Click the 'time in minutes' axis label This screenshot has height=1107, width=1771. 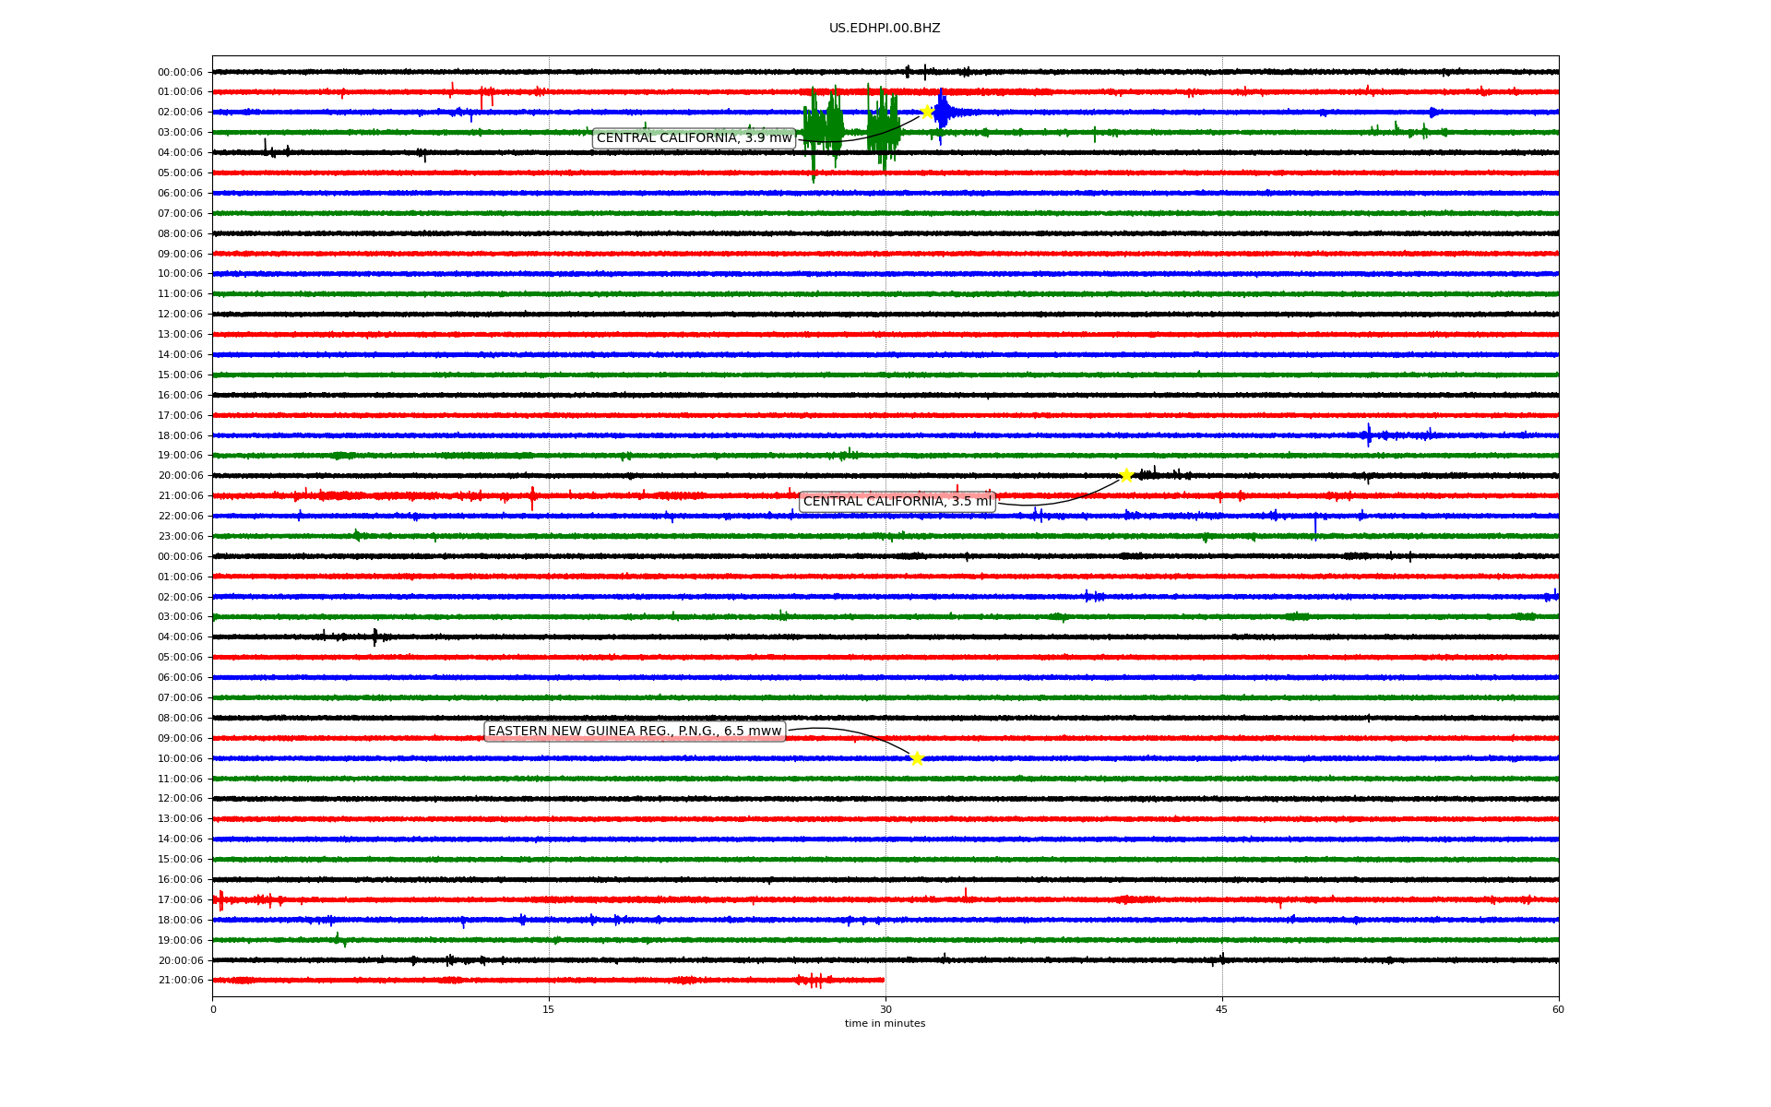pyautogui.click(x=885, y=1023)
